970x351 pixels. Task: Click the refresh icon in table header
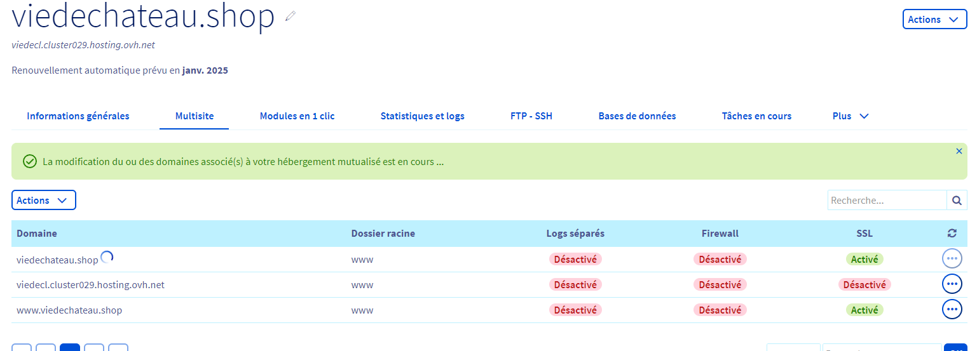tap(952, 234)
